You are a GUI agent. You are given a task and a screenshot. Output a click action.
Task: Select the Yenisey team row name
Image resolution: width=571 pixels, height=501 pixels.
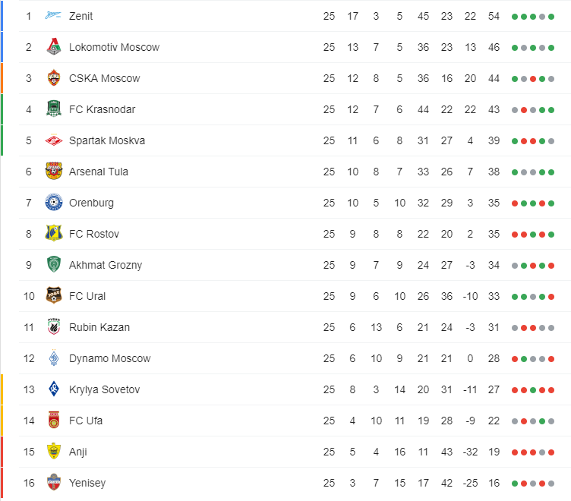pyautogui.click(x=87, y=483)
